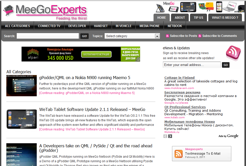Click the Qt Professional Services ad link
Screen dimensions: 246x166
pyautogui.click(x=185, y=107)
